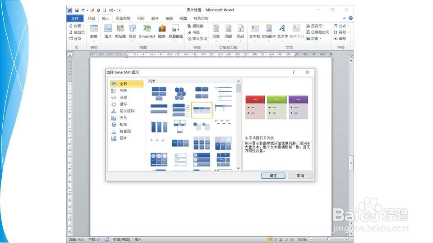Close the SmartArt dialog with X
This screenshot has width=433, height=243.
[x=307, y=72]
